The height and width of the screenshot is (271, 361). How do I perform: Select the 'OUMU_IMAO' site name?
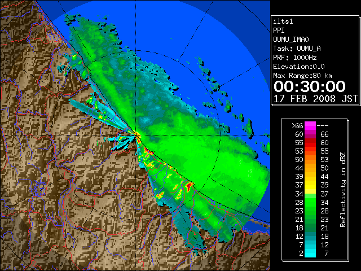coord(291,40)
